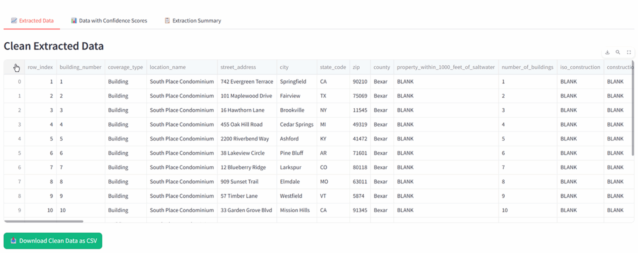
Task: Click the download icon in the table toolbar
Action: [x=607, y=52]
